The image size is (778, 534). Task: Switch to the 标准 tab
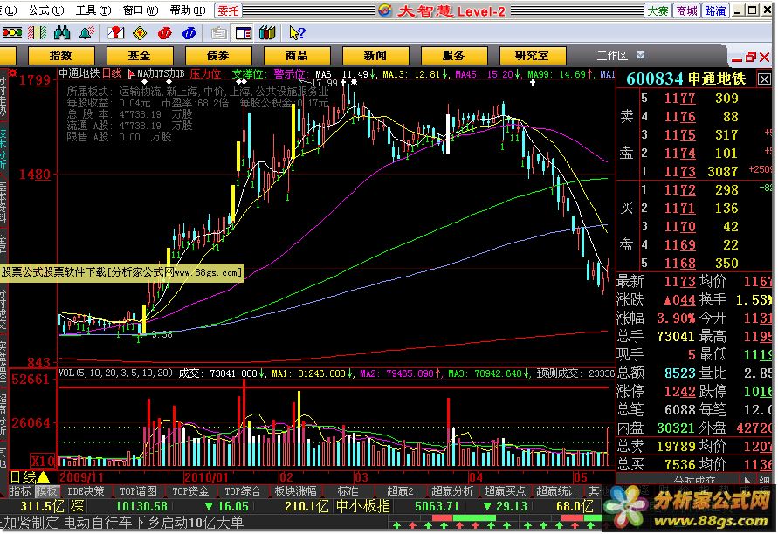click(348, 491)
